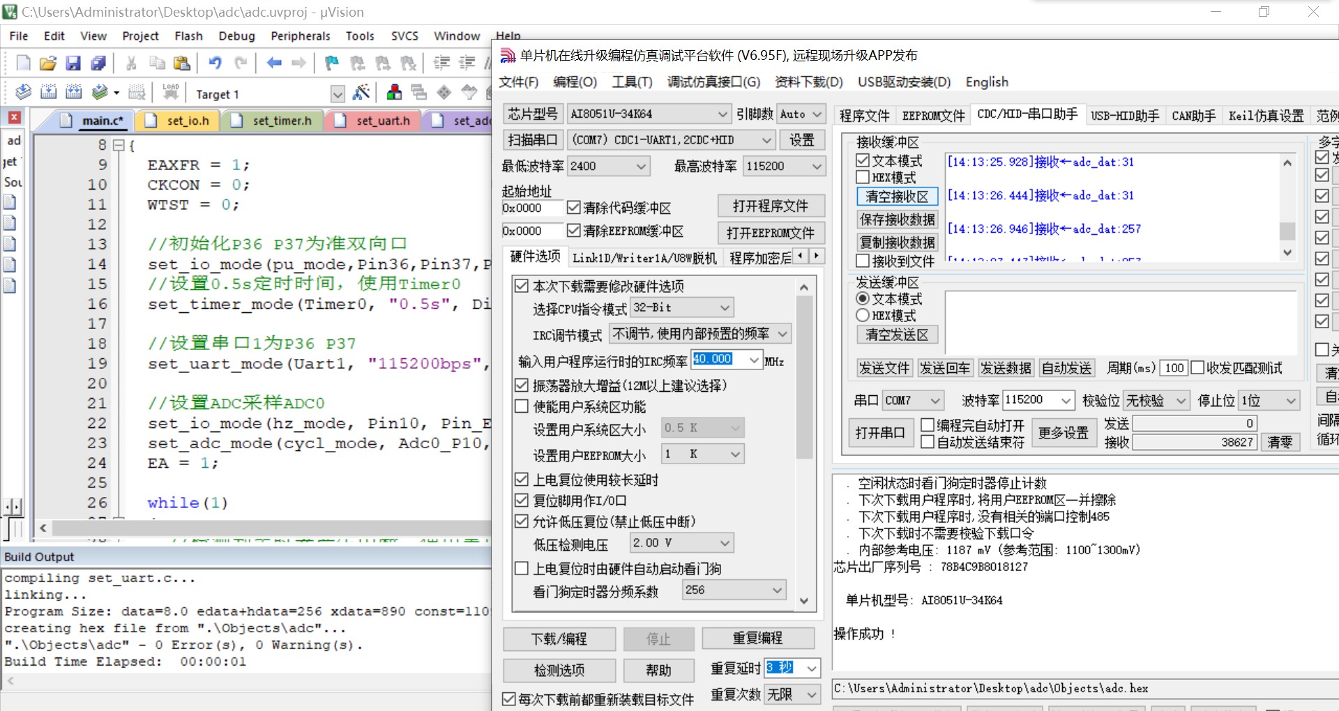Toggle 清除EEPROM缓冲区 checkbox

click(574, 231)
